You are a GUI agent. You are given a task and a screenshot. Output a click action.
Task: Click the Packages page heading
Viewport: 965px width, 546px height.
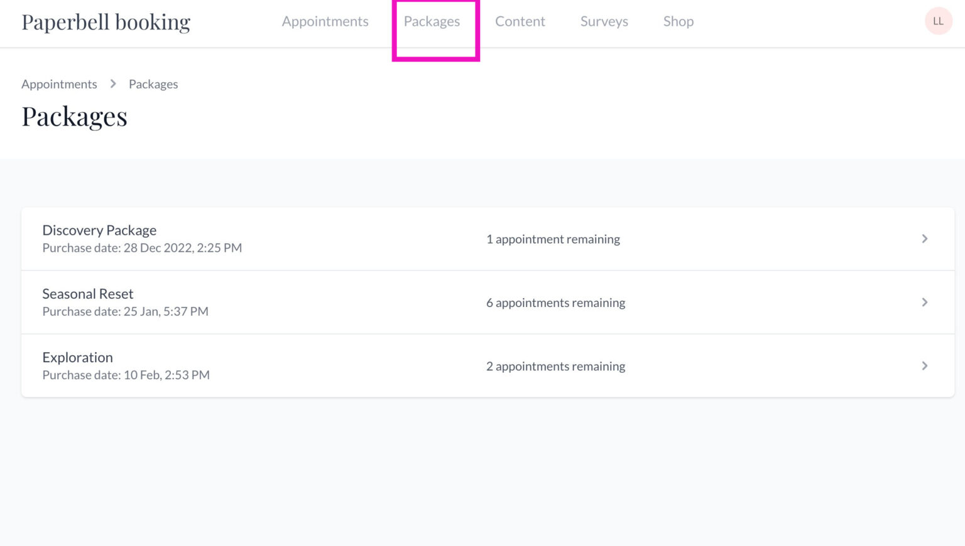pyautogui.click(x=74, y=116)
